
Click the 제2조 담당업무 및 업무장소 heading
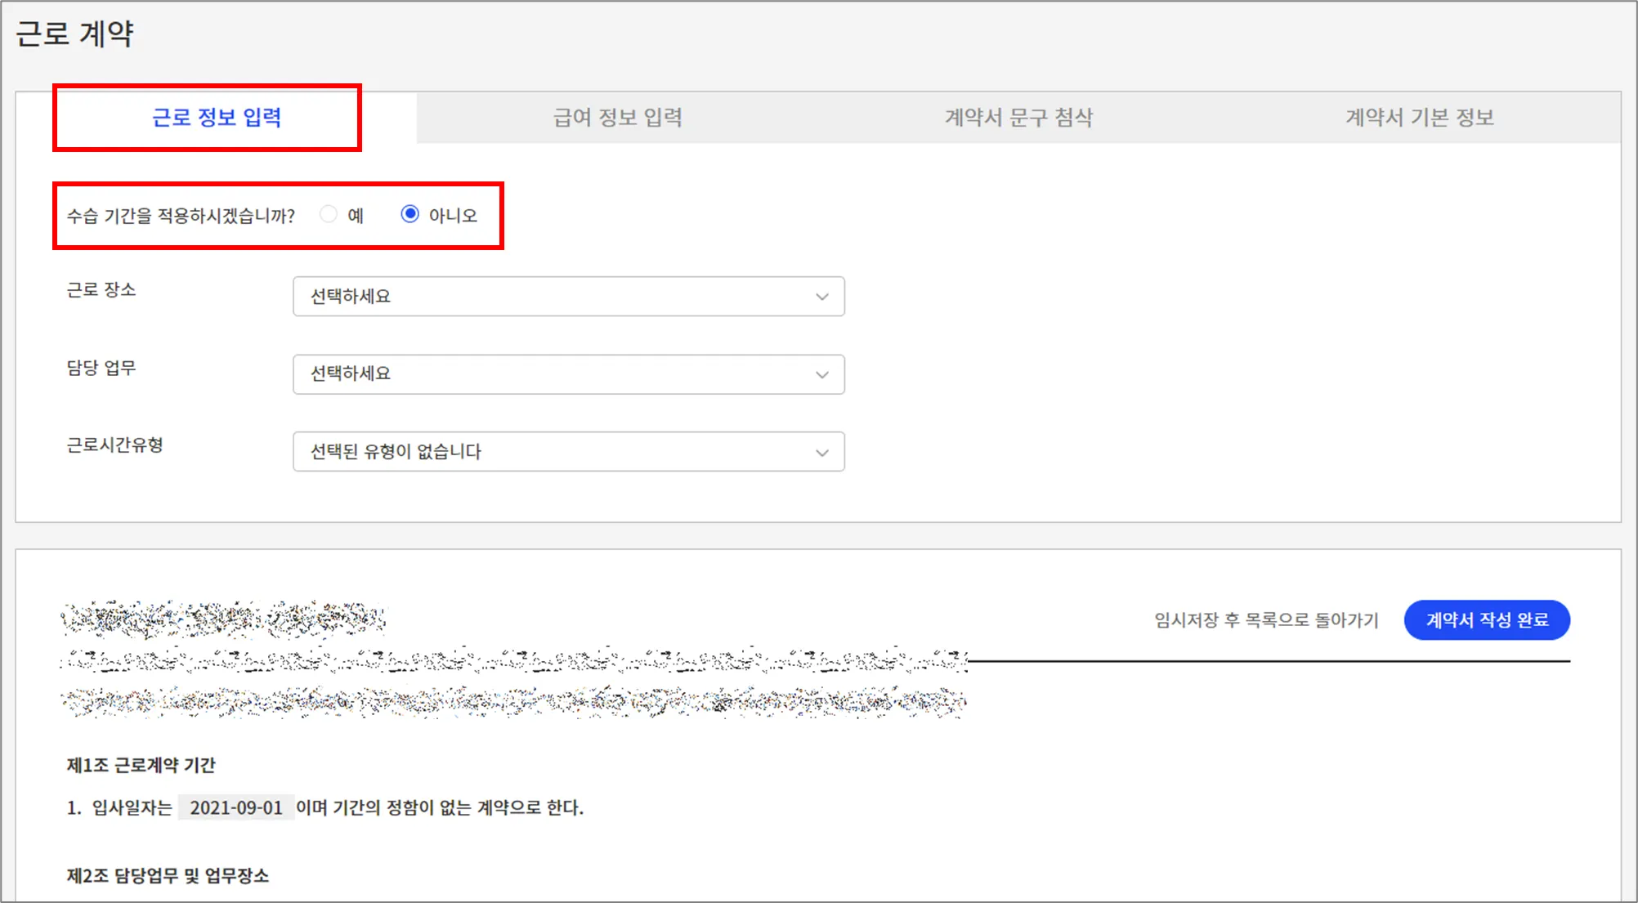(x=168, y=876)
